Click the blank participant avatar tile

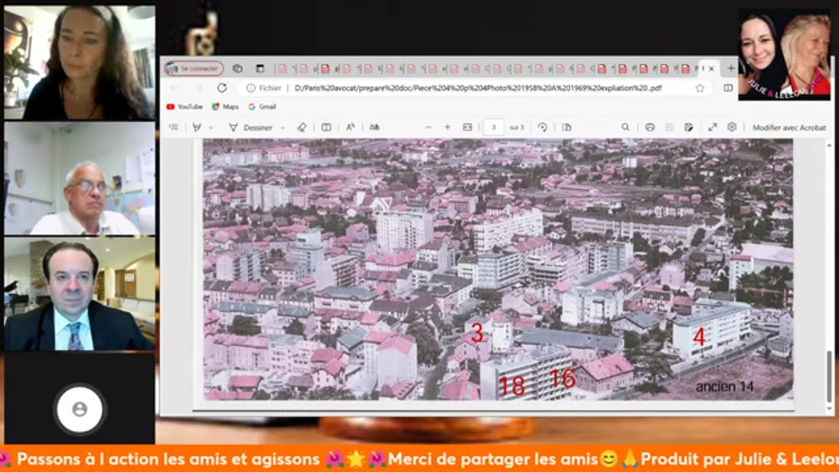(x=79, y=409)
